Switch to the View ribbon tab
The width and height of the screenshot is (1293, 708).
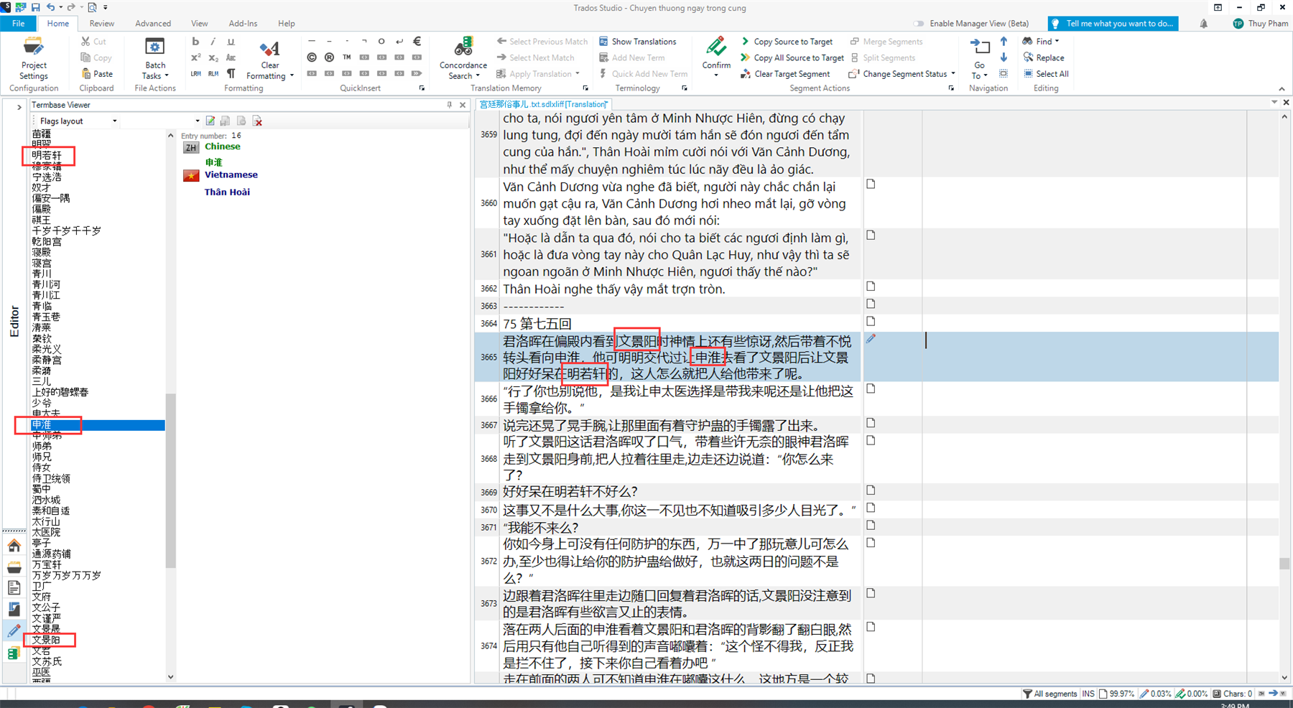click(x=200, y=23)
